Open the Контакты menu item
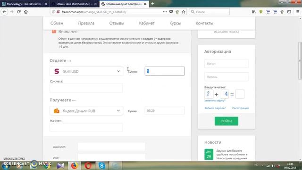 point(204,23)
